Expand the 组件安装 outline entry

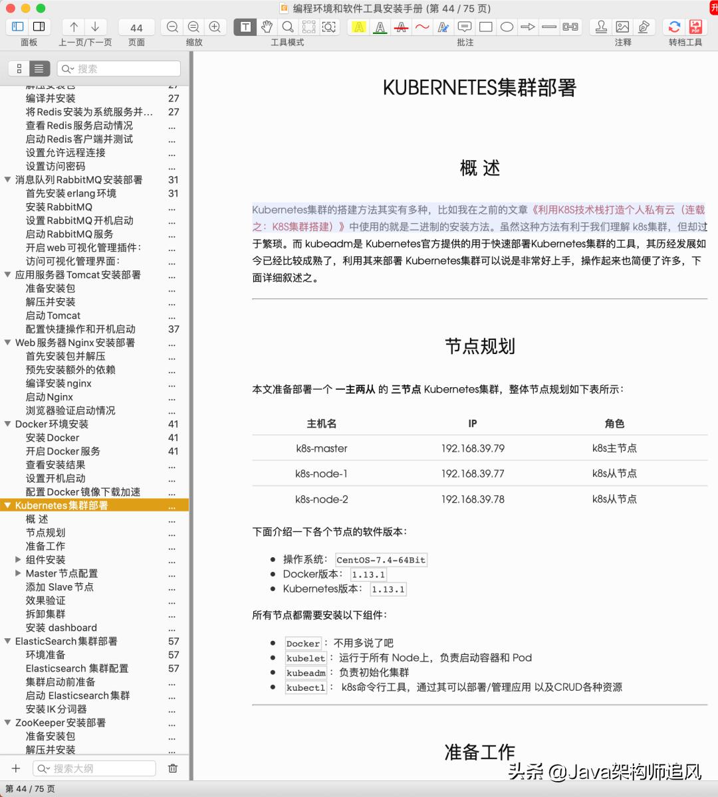tap(18, 560)
